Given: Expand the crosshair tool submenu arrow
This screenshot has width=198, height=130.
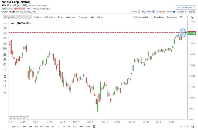Looking at the screenshot, I should (x=8, y=23).
